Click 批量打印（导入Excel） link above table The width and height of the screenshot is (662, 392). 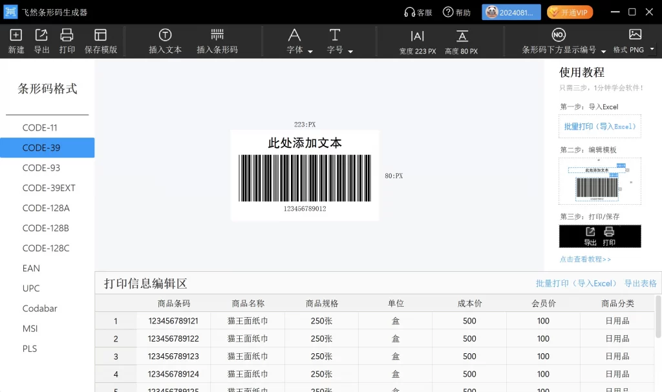click(576, 284)
